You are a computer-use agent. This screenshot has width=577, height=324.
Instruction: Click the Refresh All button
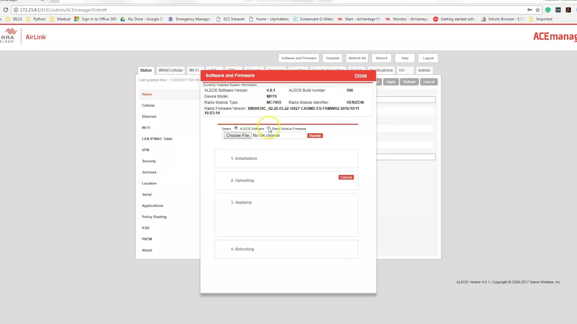(x=357, y=58)
